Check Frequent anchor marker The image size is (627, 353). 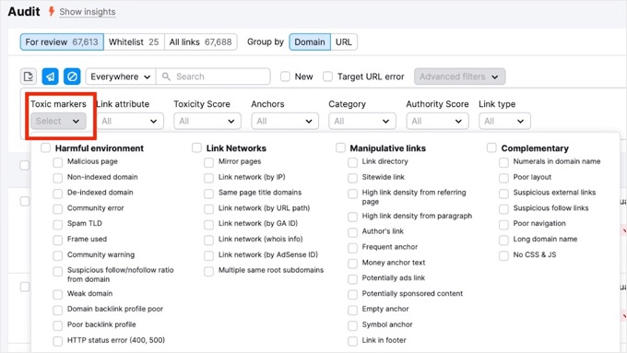(352, 248)
